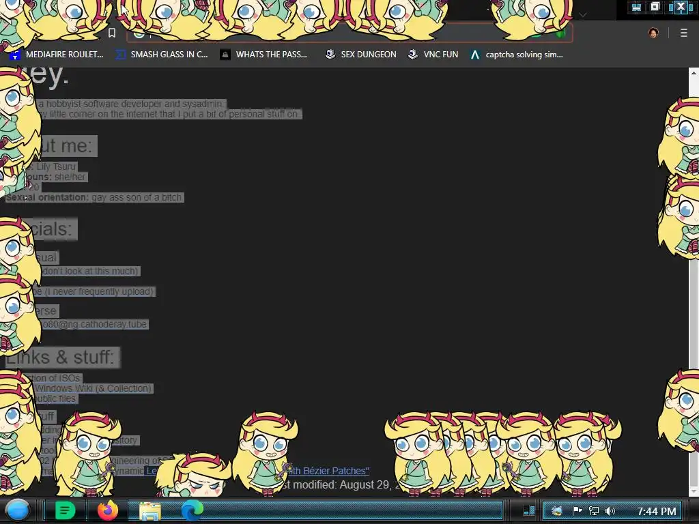Open the browser hamburger menu
The image size is (699, 524).
[683, 33]
